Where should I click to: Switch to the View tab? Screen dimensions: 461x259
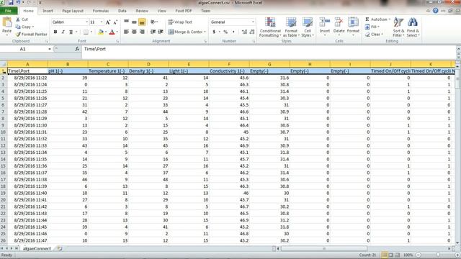(161, 11)
